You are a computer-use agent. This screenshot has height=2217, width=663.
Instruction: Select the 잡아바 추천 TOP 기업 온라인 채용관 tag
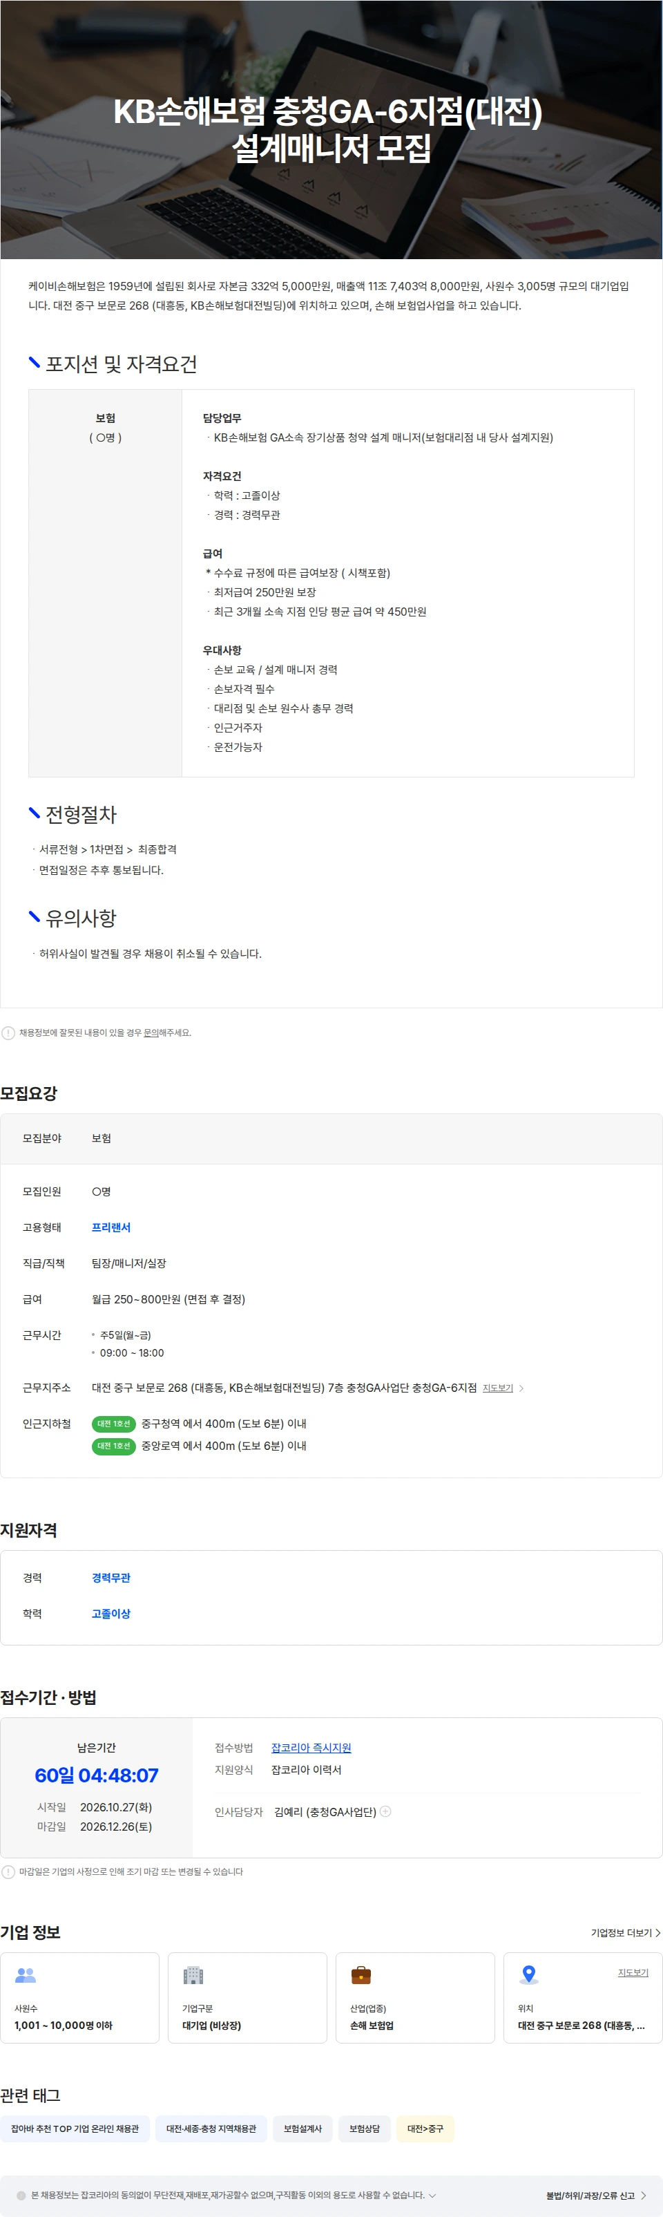tap(75, 2129)
